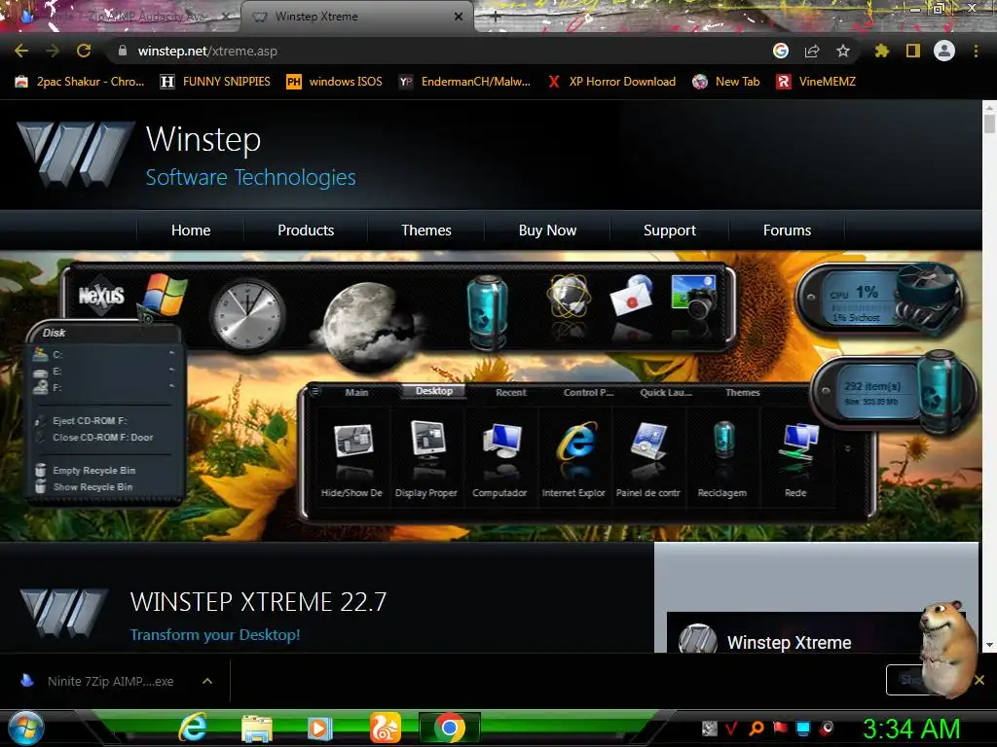Screen dimensions: 997x747
Task: Open windows ISOS bookmark
Action: (335, 82)
